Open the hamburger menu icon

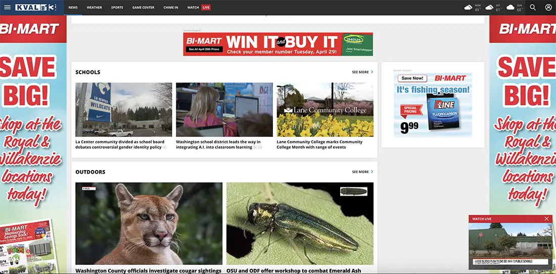click(x=7, y=8)
